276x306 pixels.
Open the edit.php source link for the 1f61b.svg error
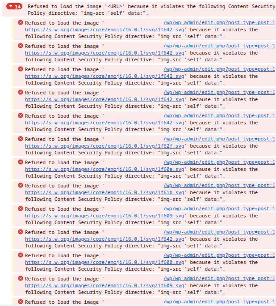click(219, 185)
